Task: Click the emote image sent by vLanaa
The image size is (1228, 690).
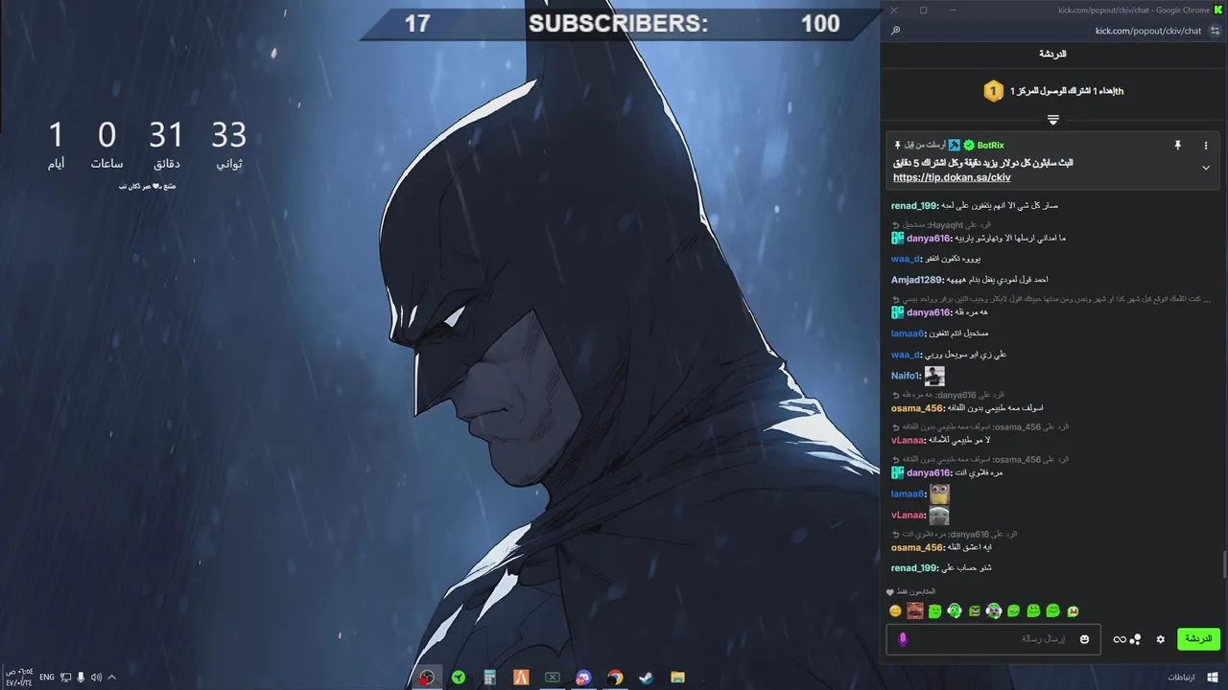Action: 939,516
